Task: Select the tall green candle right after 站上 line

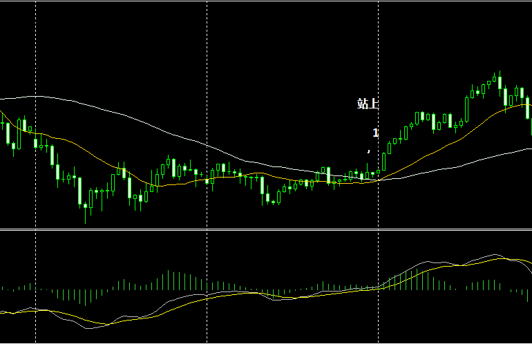Action: tap(383, 162)
